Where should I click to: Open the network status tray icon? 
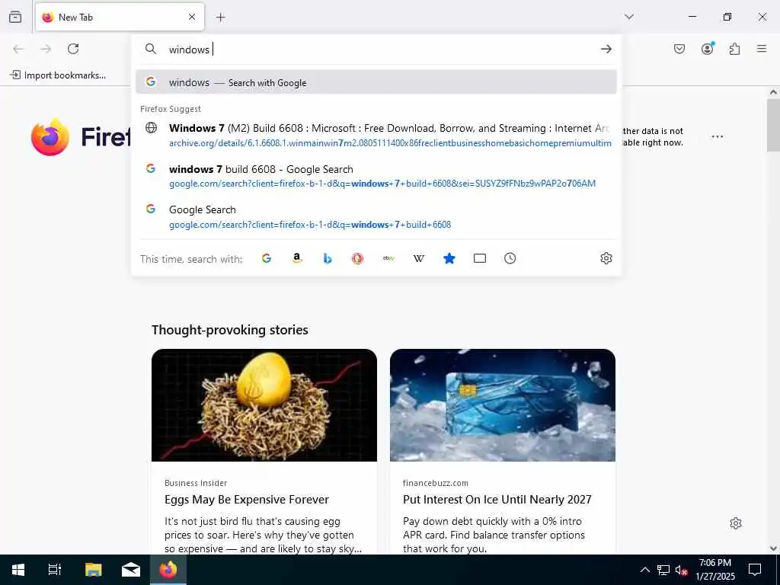[x=663, y=570]
